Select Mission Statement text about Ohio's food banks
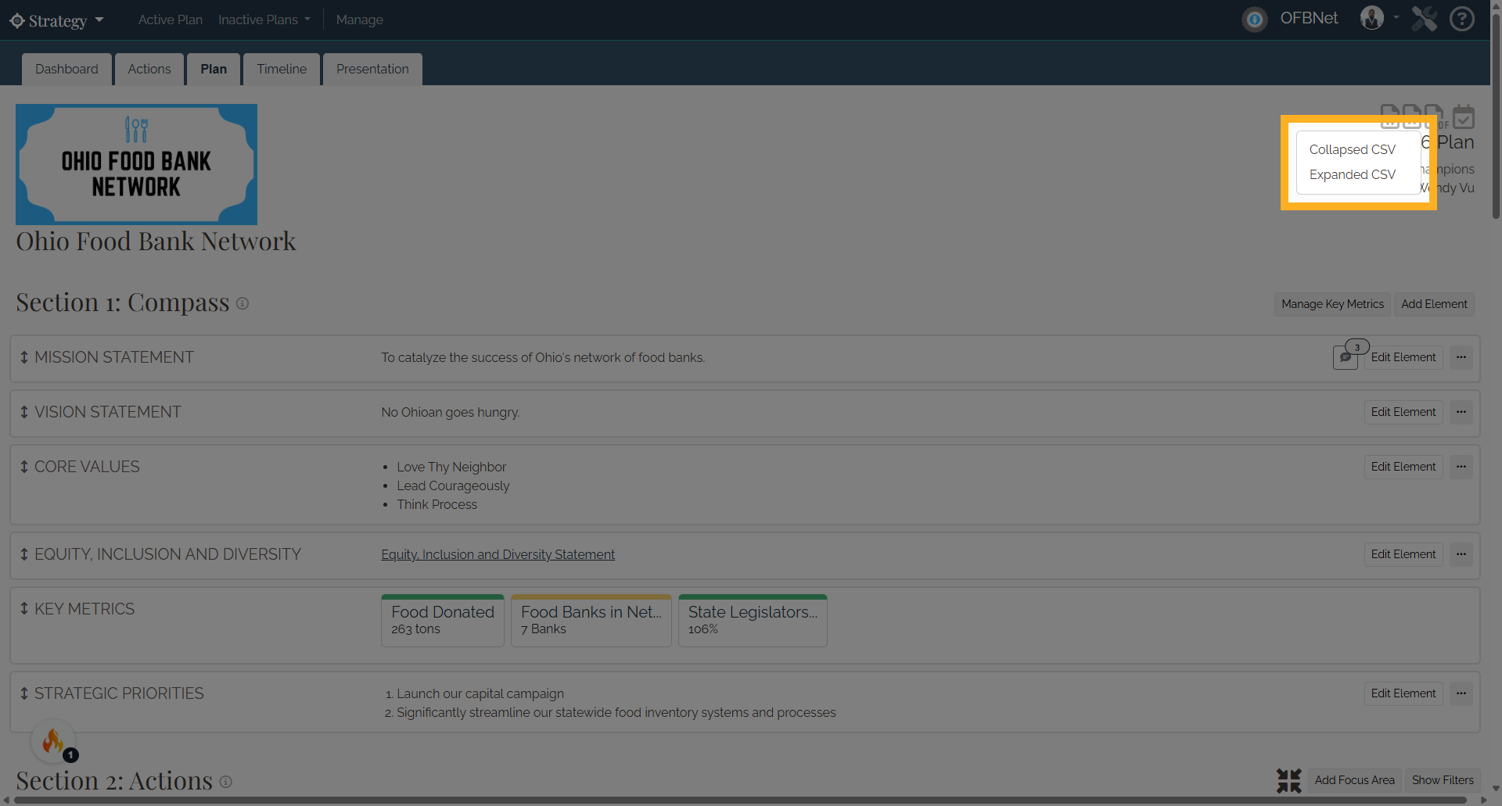Image resolution: width=1502 pixels, height=806 pixels. (x=543, y=357)
